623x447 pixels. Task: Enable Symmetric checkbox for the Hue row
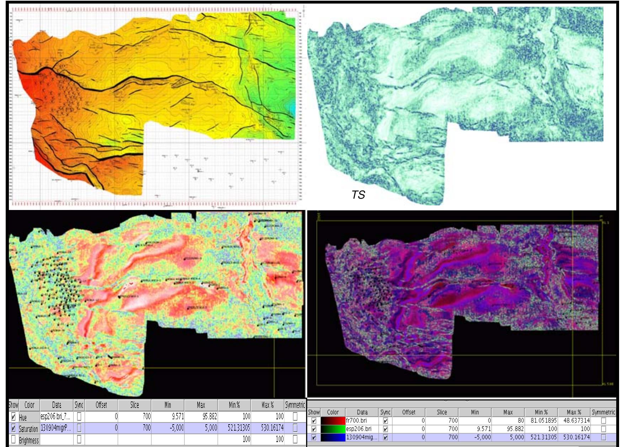point(295,416)
